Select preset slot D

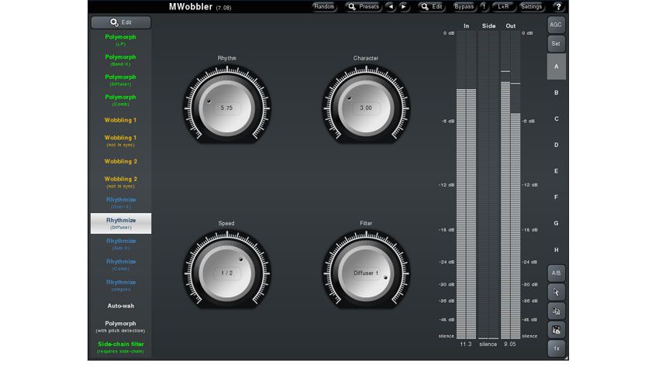pos(556,145)
